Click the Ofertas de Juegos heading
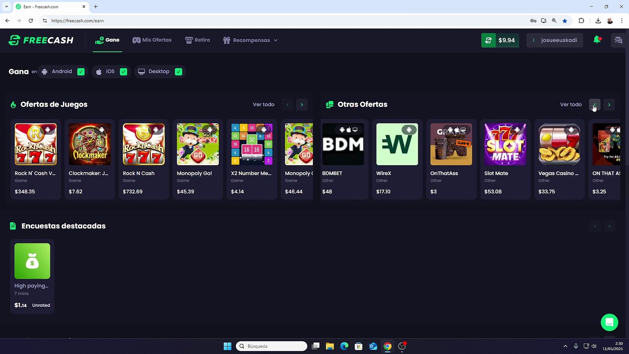Screen dimensions: 629x354 54,104
